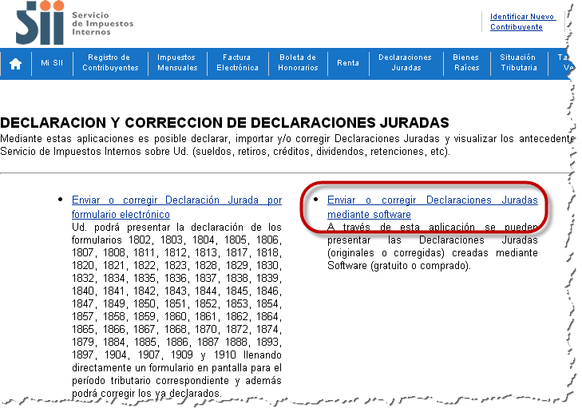Open Enviar o corregir Declaración Jurada por formulario electrónico

(176, 207)
